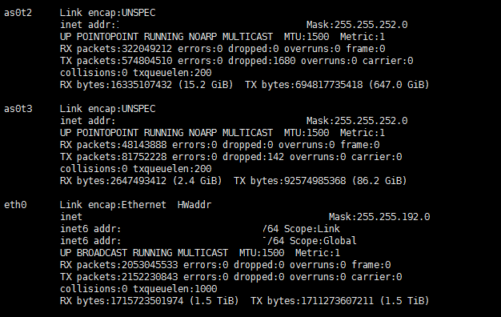The height and width of the screenshot is (317, 501).
Task: Click the eth0 interface name
Action: coord(15,205)
